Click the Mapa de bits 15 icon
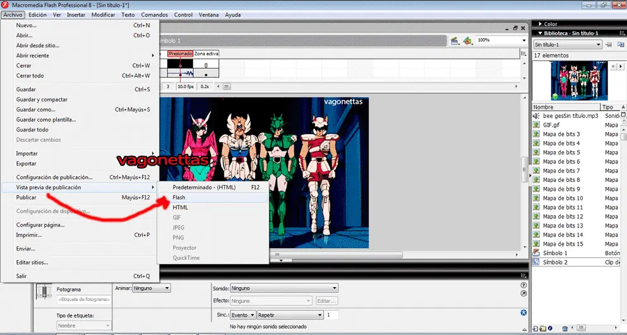Screen dimensions: 627x335 point(536,244)
